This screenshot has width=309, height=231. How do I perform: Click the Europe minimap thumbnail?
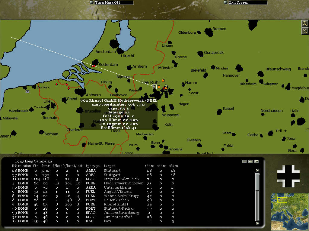[x=290, y=212]
